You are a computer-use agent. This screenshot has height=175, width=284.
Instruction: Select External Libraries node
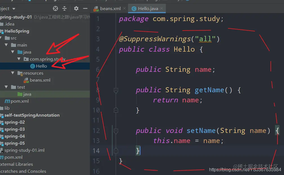(17, 164)
